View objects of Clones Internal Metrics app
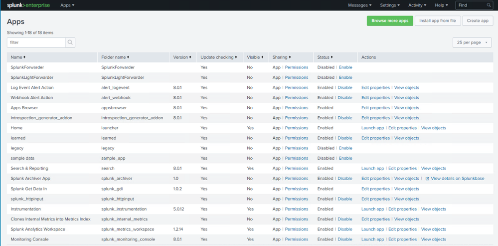The height and width of the screenshot is (246, 498). [x=407, y=219]
